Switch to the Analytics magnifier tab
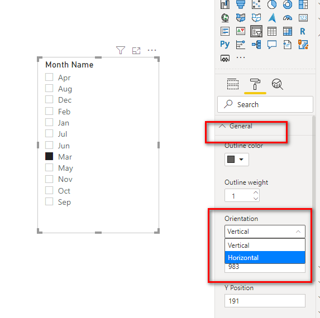Viewport: 320px width, 318px height. coord(278,84)
